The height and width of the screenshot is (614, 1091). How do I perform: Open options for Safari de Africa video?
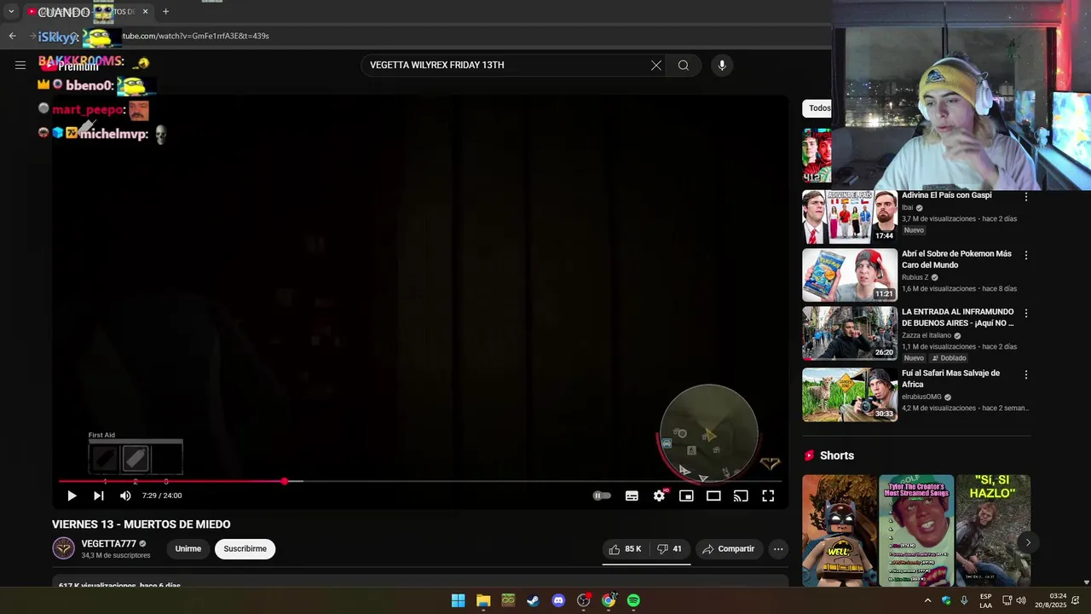pos(1026,374)
